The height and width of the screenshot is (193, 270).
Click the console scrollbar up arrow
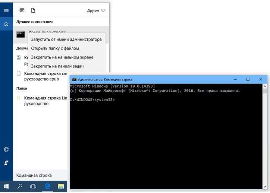[x=265, y=86]
